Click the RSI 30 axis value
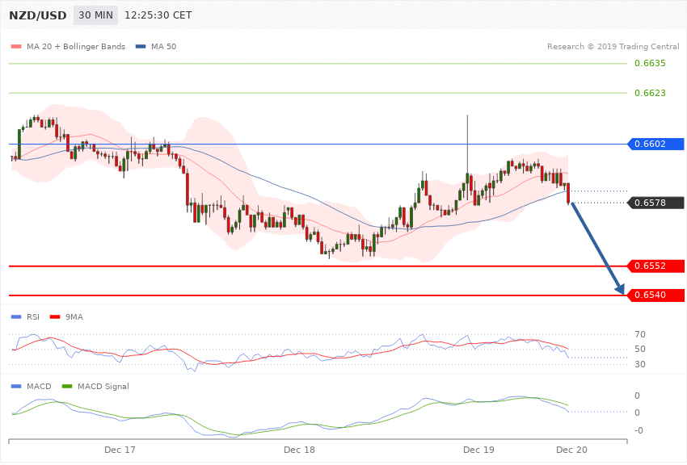 point(639,364)
